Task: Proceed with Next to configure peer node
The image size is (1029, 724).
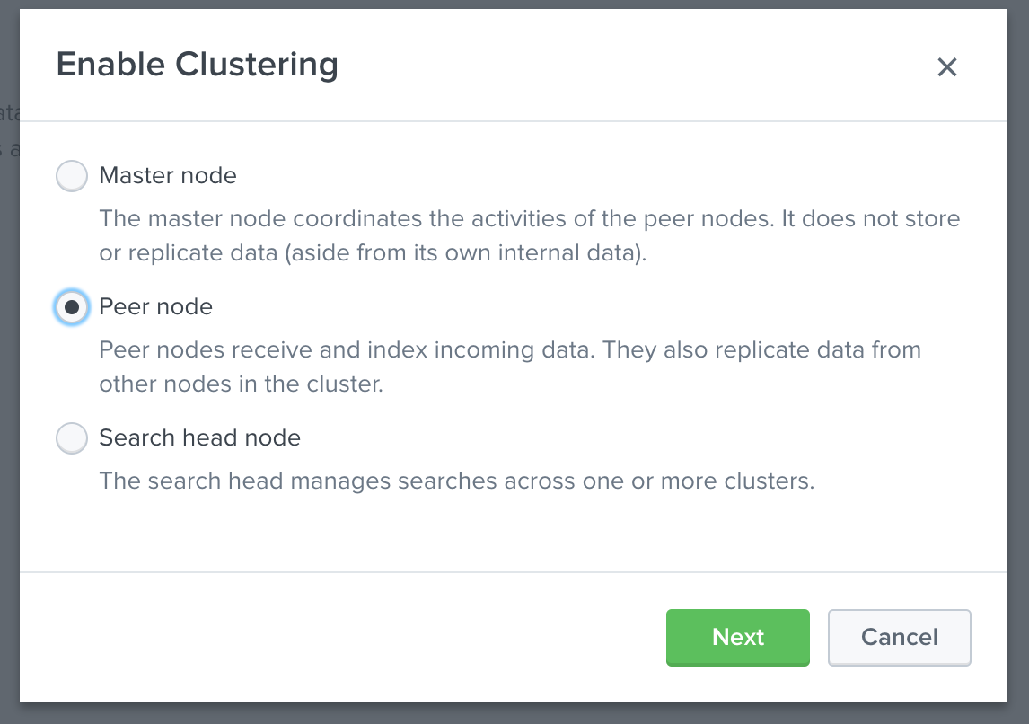Action: click(737, 637)
